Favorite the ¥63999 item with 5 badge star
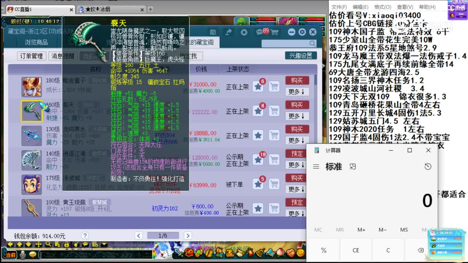The height and width of the screenshot is (263, 468). coord(258,184)
